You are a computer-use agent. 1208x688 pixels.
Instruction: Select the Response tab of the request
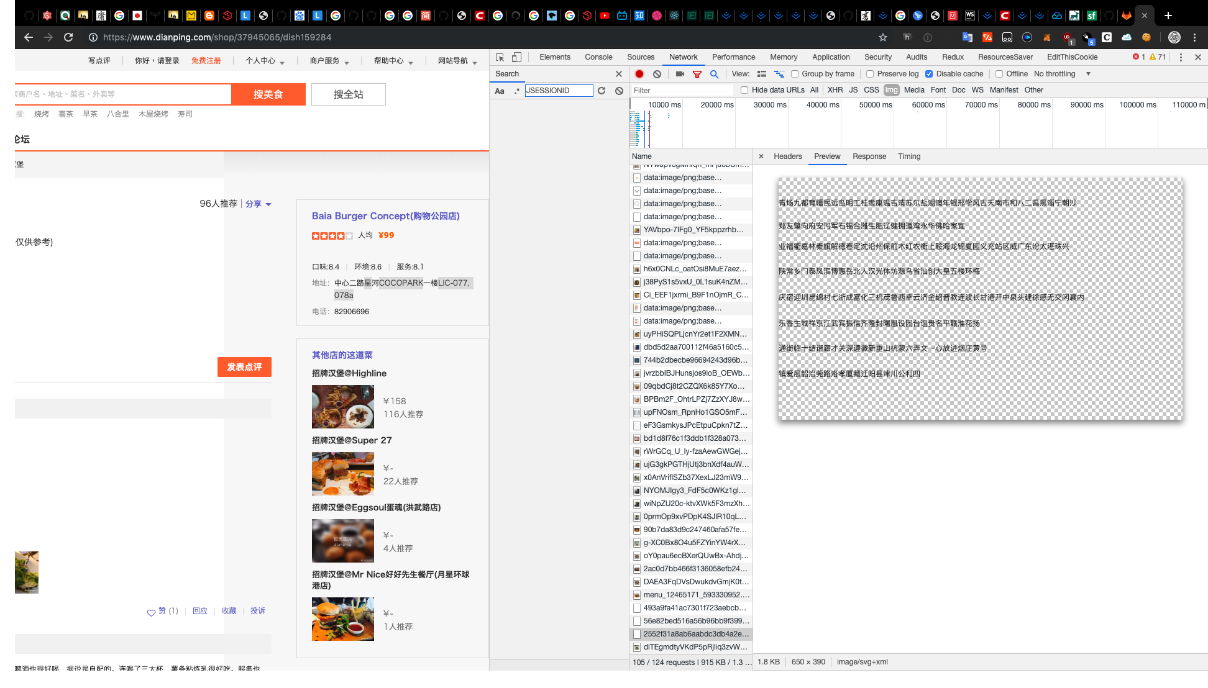tap(869, 156)
